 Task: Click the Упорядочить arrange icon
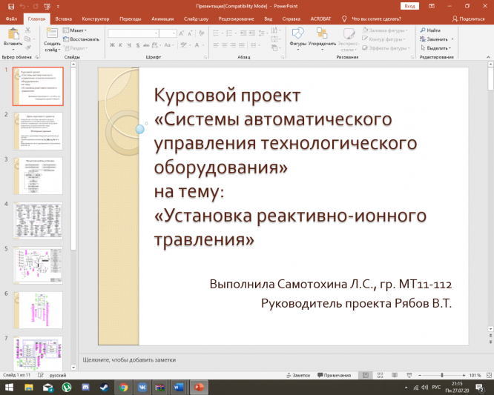pos(322,34)
